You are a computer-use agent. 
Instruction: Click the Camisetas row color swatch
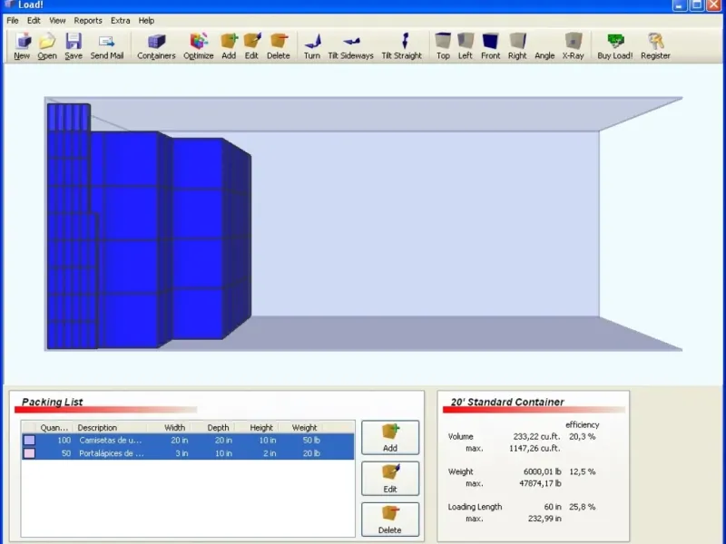tap(29, 440)
